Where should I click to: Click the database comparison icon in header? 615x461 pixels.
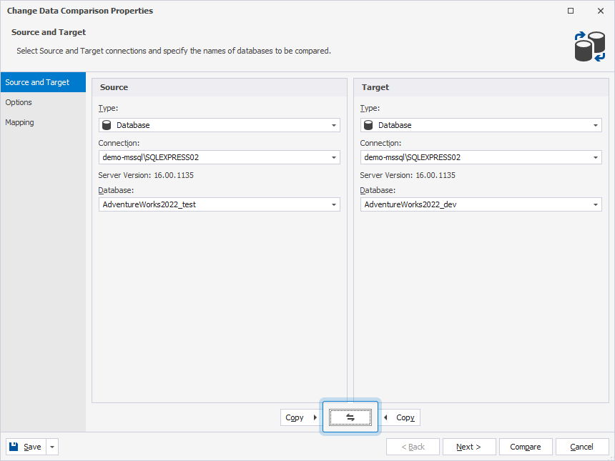tap(589, 46)
